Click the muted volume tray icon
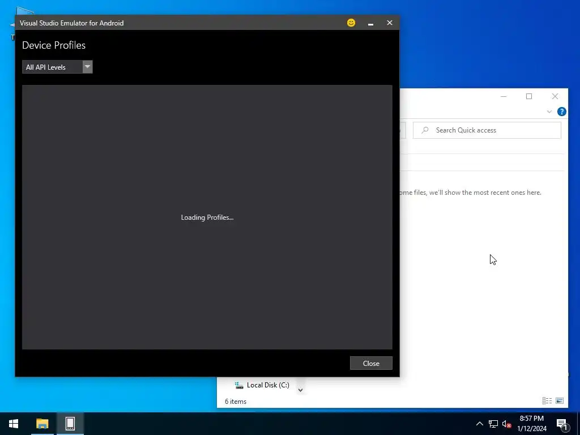 pyautogui.click(x=506, y=424)
